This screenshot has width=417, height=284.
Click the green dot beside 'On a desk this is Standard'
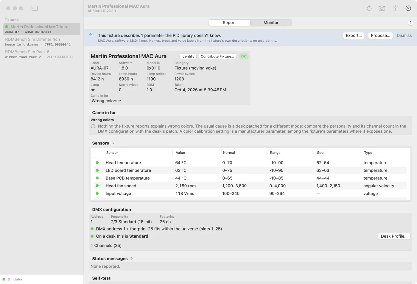pyautogui.click(x=92, y=236)
